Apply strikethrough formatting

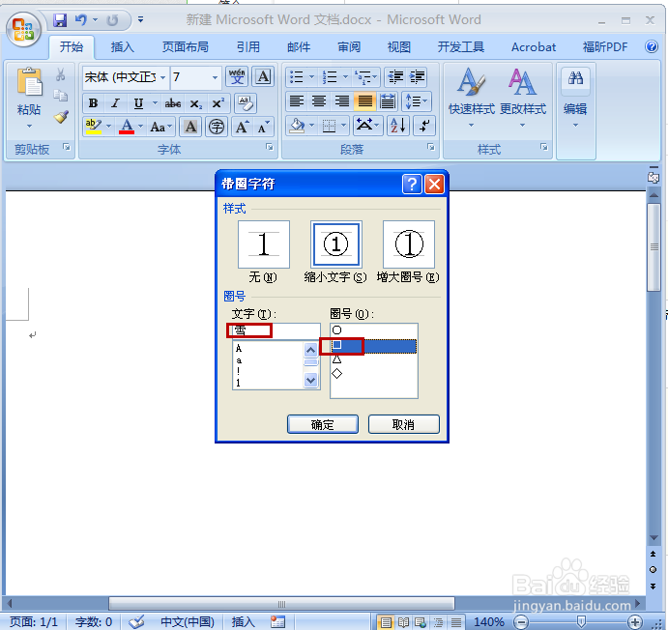tap(172, 103)
